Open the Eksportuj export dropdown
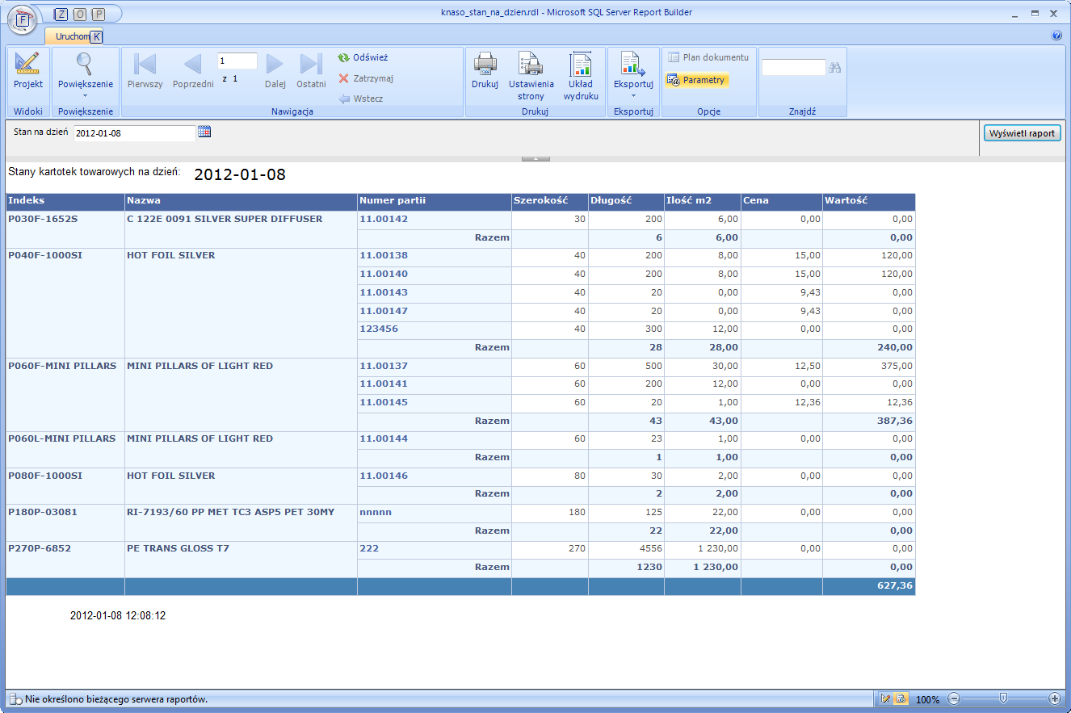The height and width of the screenshot is (713, 1071). [x=633, y=94]
